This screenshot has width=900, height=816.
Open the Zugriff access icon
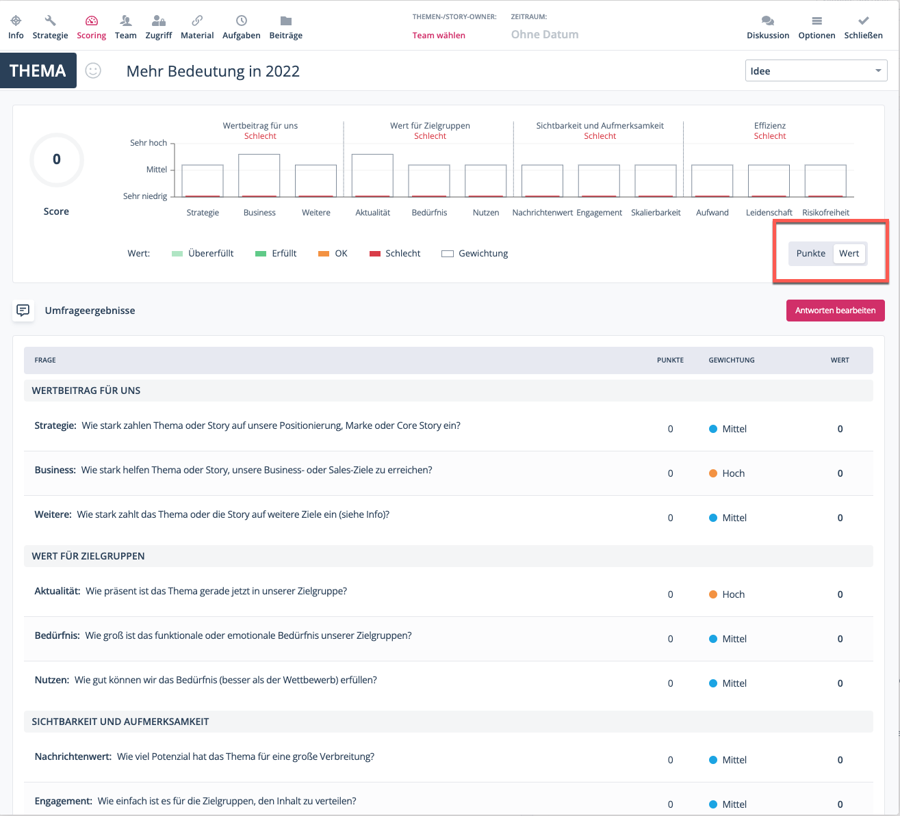pyautogui.click(x=158, y=21)
